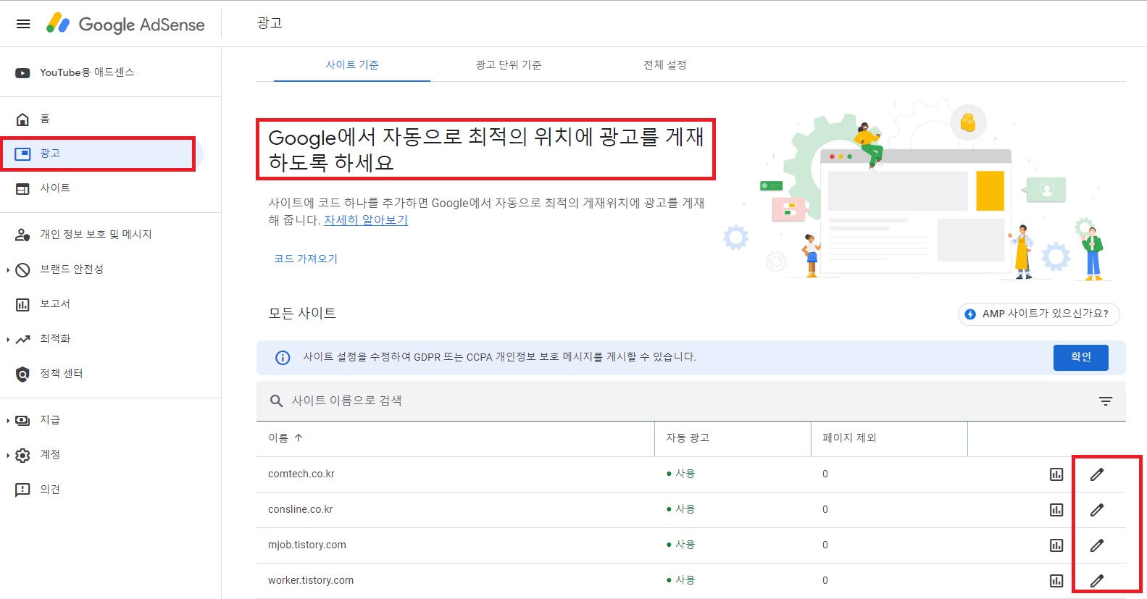Click the 보고서 chart icon in sidebar
The image size is (1147, 599).
tap(22, 304)
